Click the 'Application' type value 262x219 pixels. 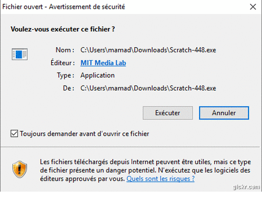pos(97,75)
